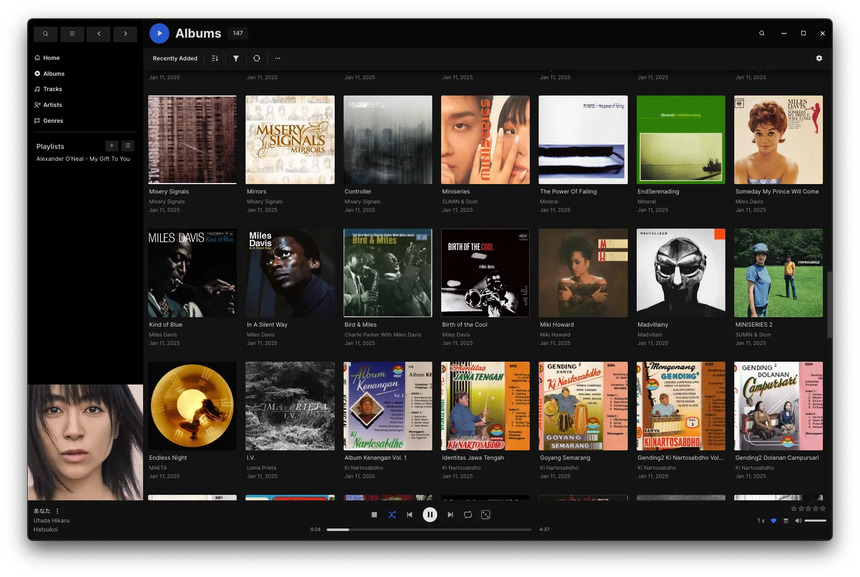Click the Charlie Parker With Miles Davis artist

(x=383, y=335)
